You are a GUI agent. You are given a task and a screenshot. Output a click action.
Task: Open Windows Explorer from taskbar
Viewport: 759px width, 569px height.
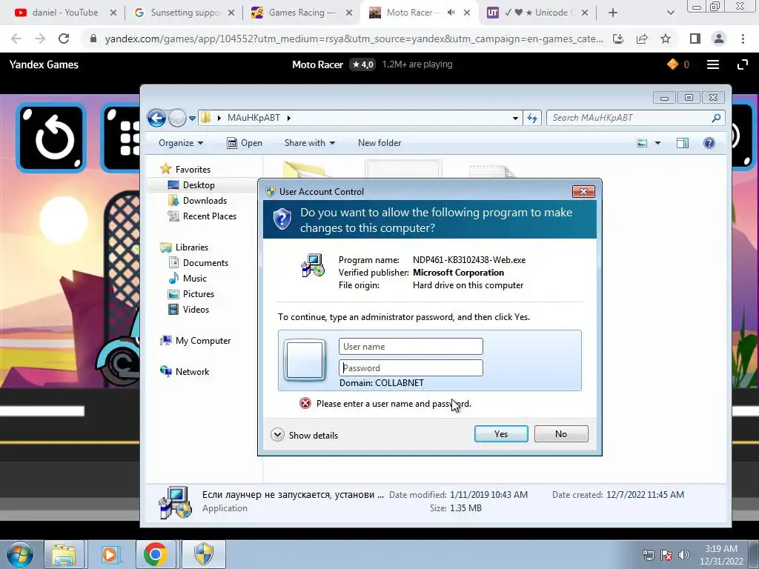coord(64,554)
